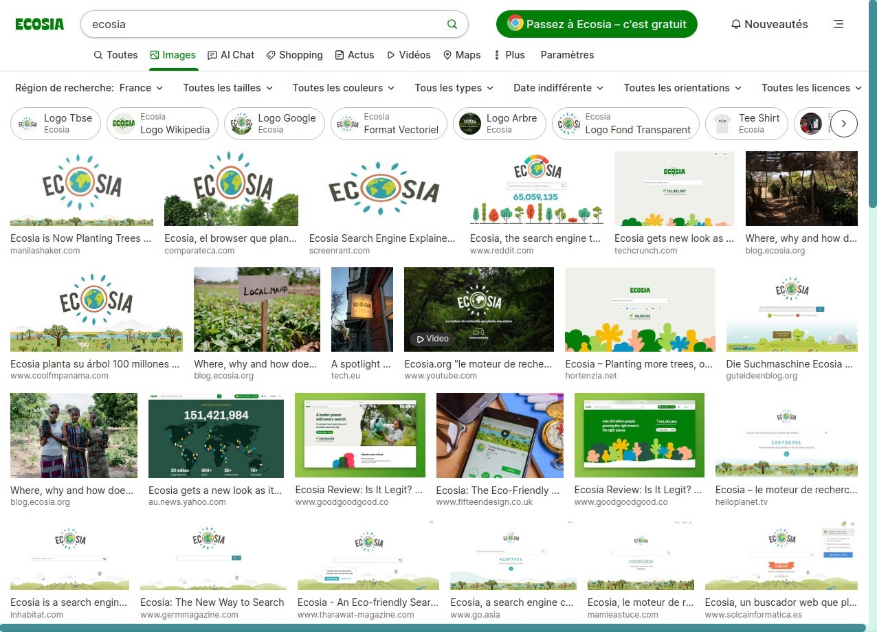Image resolution: width=877 pixels, height=632 pixels.
Task: Open the Toutes les tailles filter dropdown
Action: click(x=227, y=88)
